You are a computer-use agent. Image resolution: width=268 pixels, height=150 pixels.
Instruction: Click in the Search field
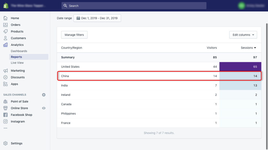tap(134, 6)
